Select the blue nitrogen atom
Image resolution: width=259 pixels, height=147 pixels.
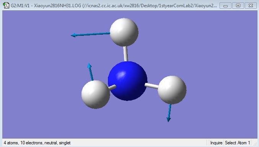coord(127,81)
